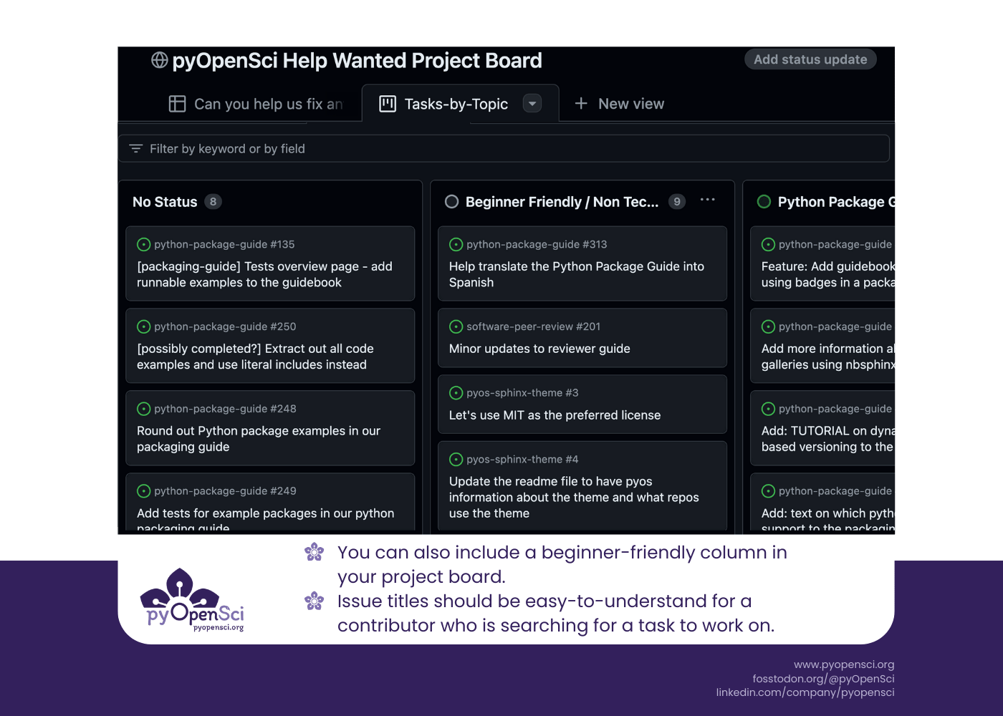Click the open issue icon for python-package-guide #135

pyautogui.click(x=143, y=244)
